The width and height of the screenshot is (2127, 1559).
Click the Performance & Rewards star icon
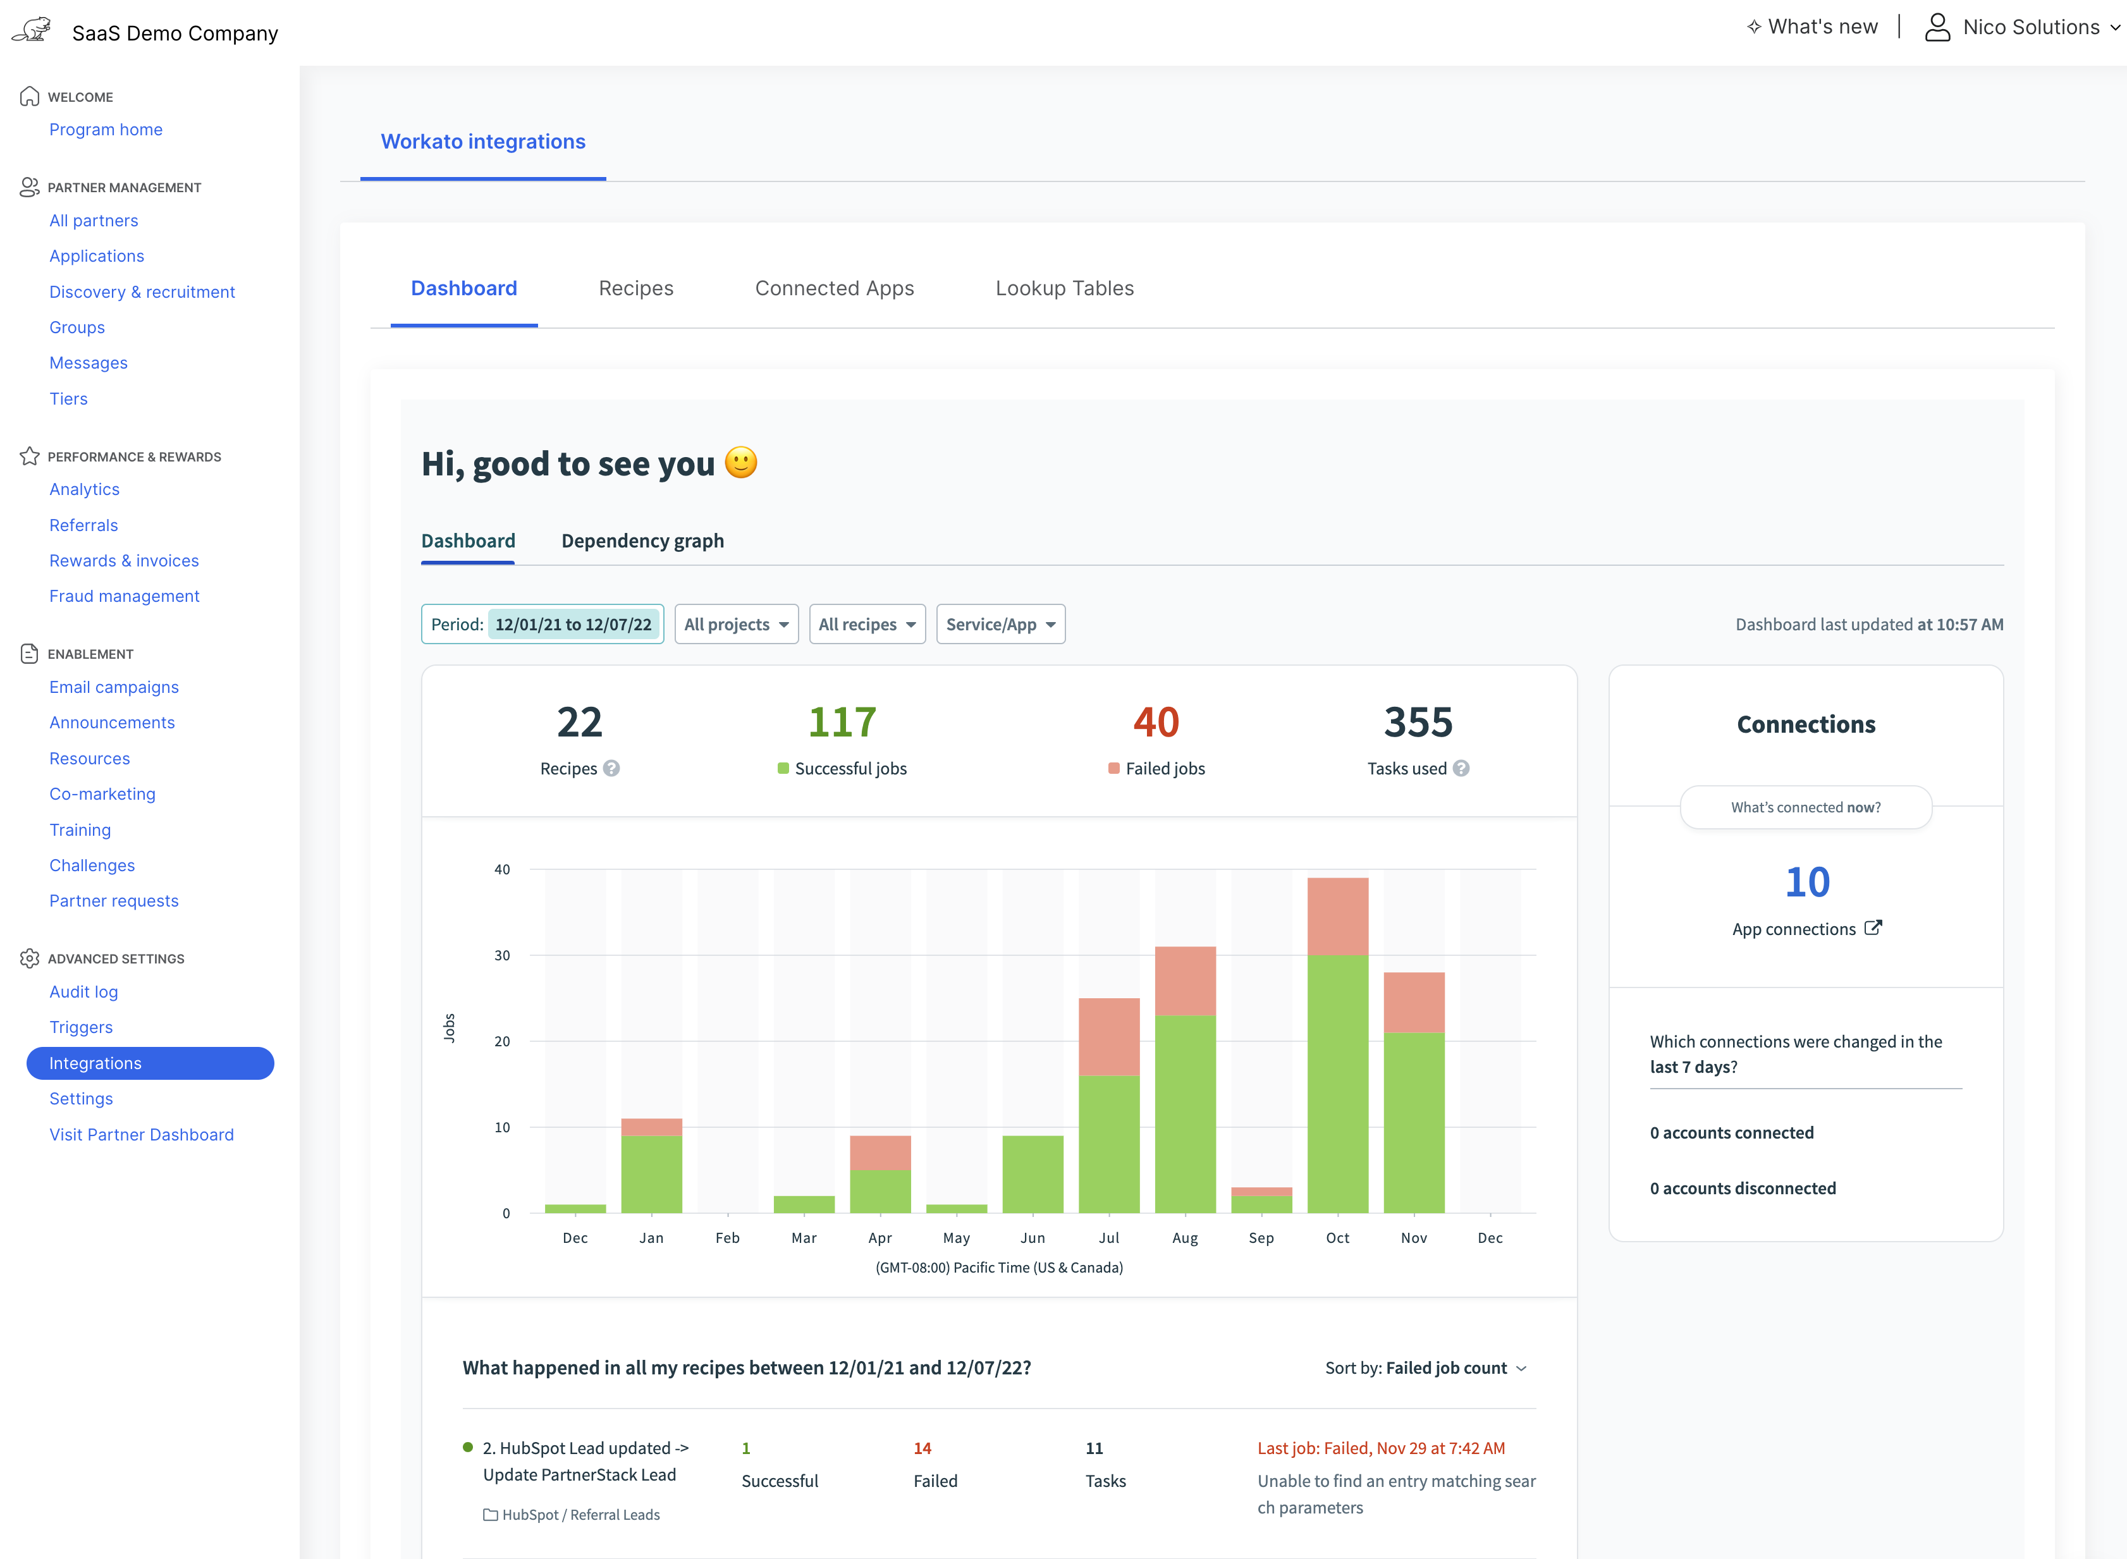(x=29, y=456)
